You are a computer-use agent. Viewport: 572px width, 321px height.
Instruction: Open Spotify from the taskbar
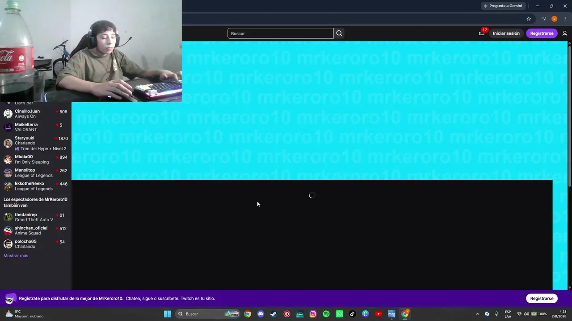[x=326, y=314]
